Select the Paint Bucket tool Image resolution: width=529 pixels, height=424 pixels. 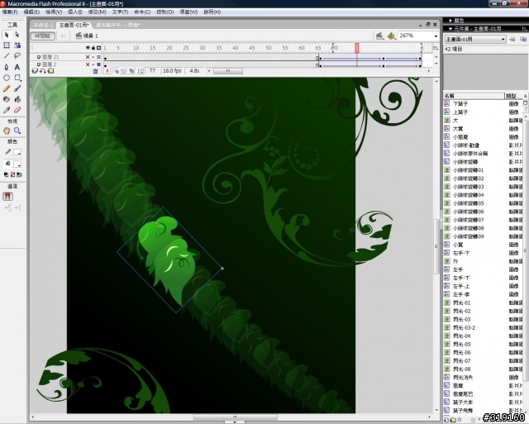[x=17, y=99]
